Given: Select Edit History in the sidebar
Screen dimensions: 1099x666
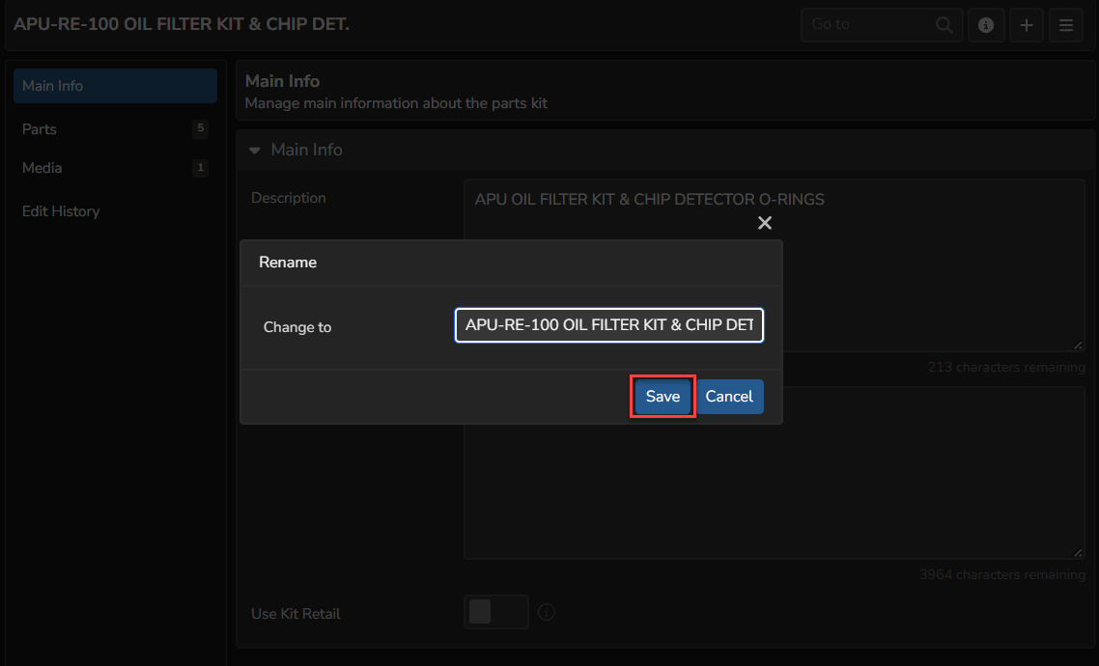Looking at the screenshot, I should [61, 210].
